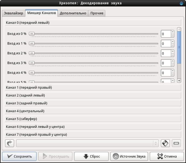Screen dimensions: 186x163
Task: Increase the Вход из 4 % value
Action: click(173, 71)
